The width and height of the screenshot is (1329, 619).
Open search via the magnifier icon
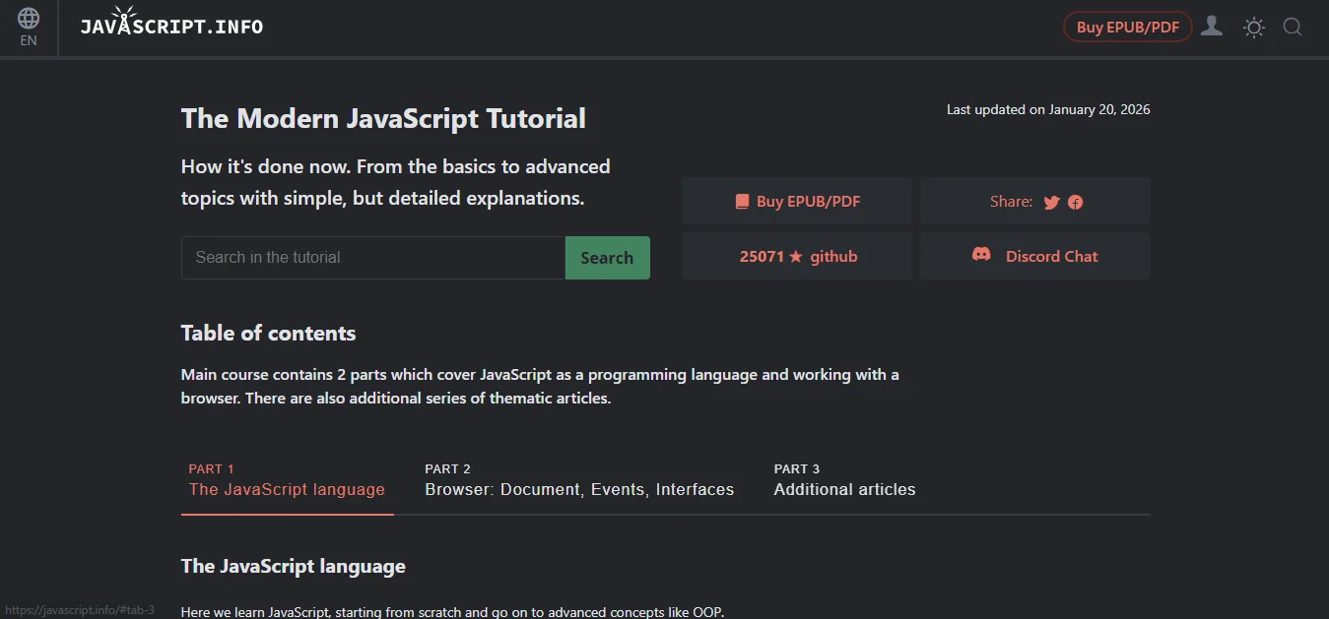(x=1292, y=27)
